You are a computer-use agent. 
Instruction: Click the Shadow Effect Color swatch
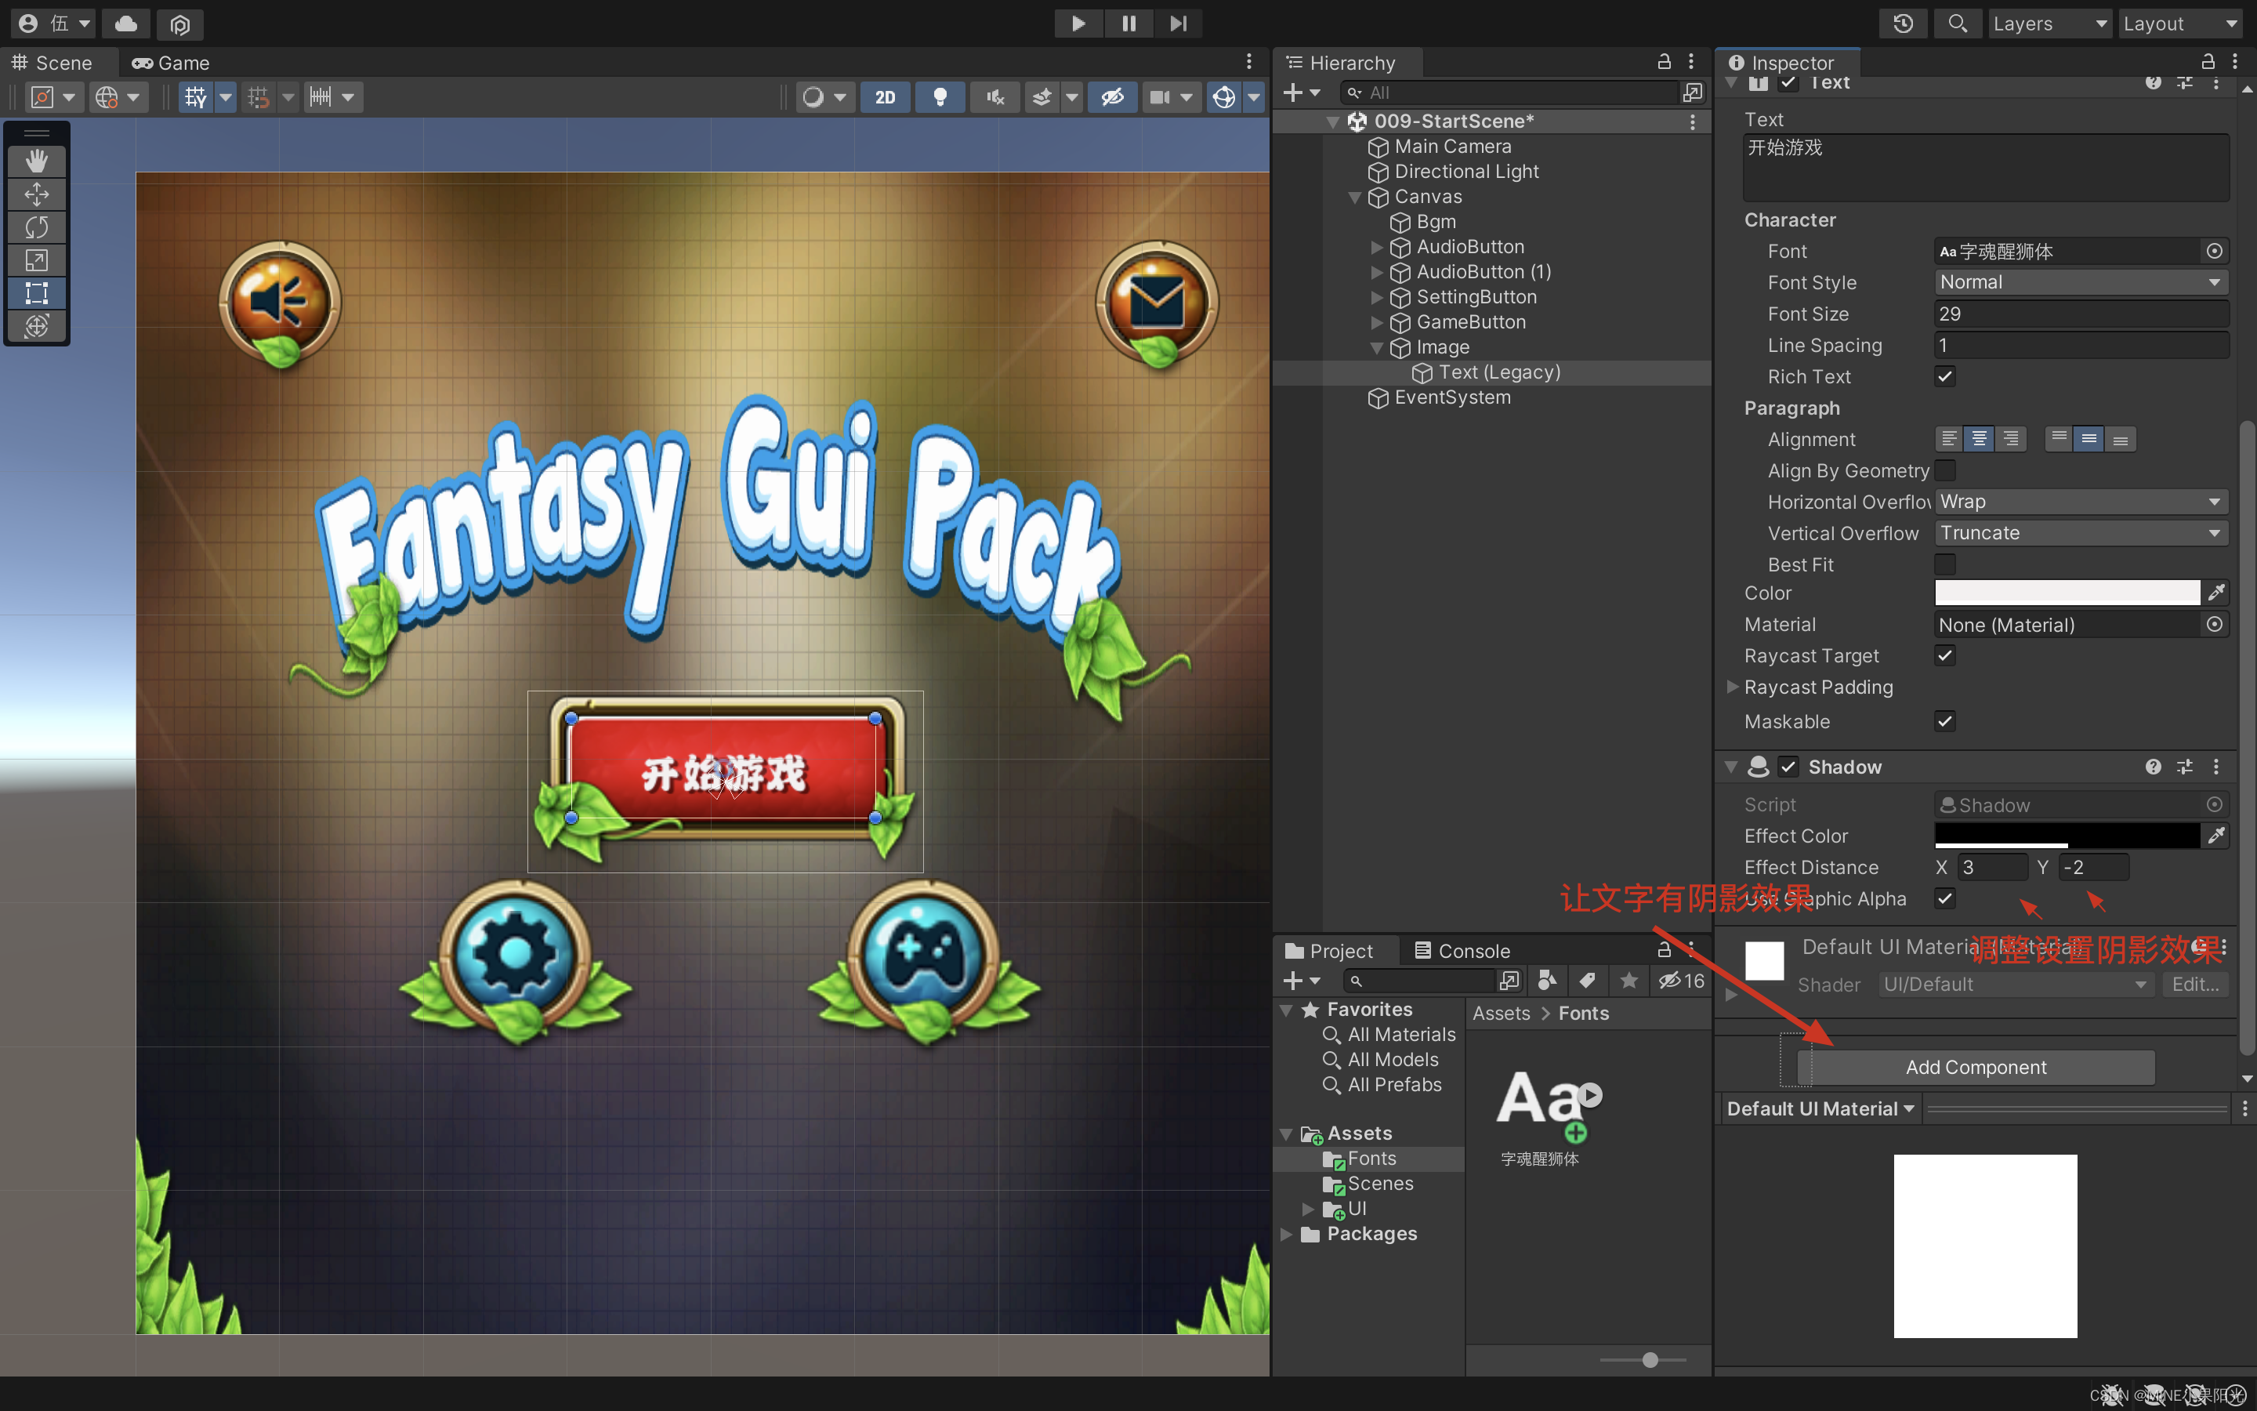2067,835
